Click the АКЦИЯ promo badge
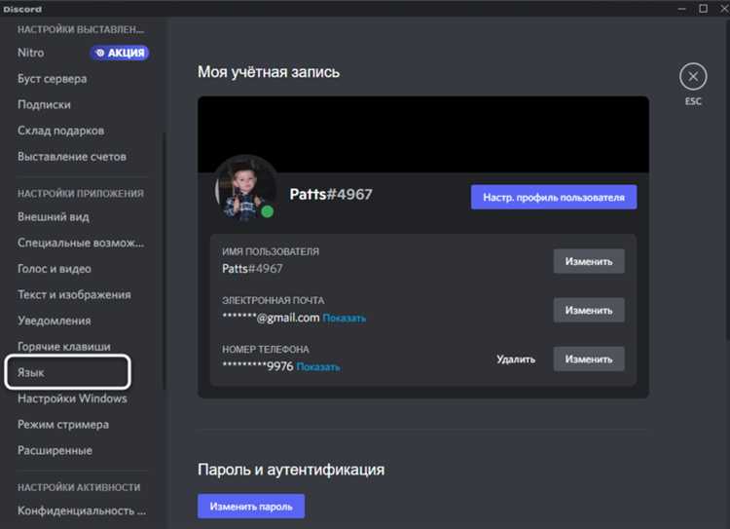Screen dimensions: 730x529 tap(119, 53)
